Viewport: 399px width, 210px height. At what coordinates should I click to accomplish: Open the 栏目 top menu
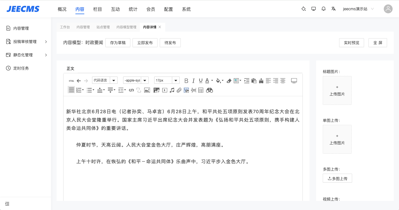point(98,9)
